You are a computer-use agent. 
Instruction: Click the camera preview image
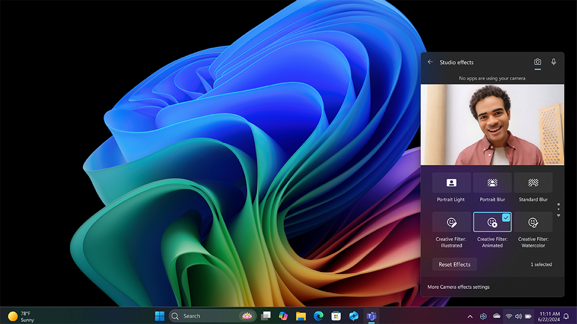[x=492, y=124]
